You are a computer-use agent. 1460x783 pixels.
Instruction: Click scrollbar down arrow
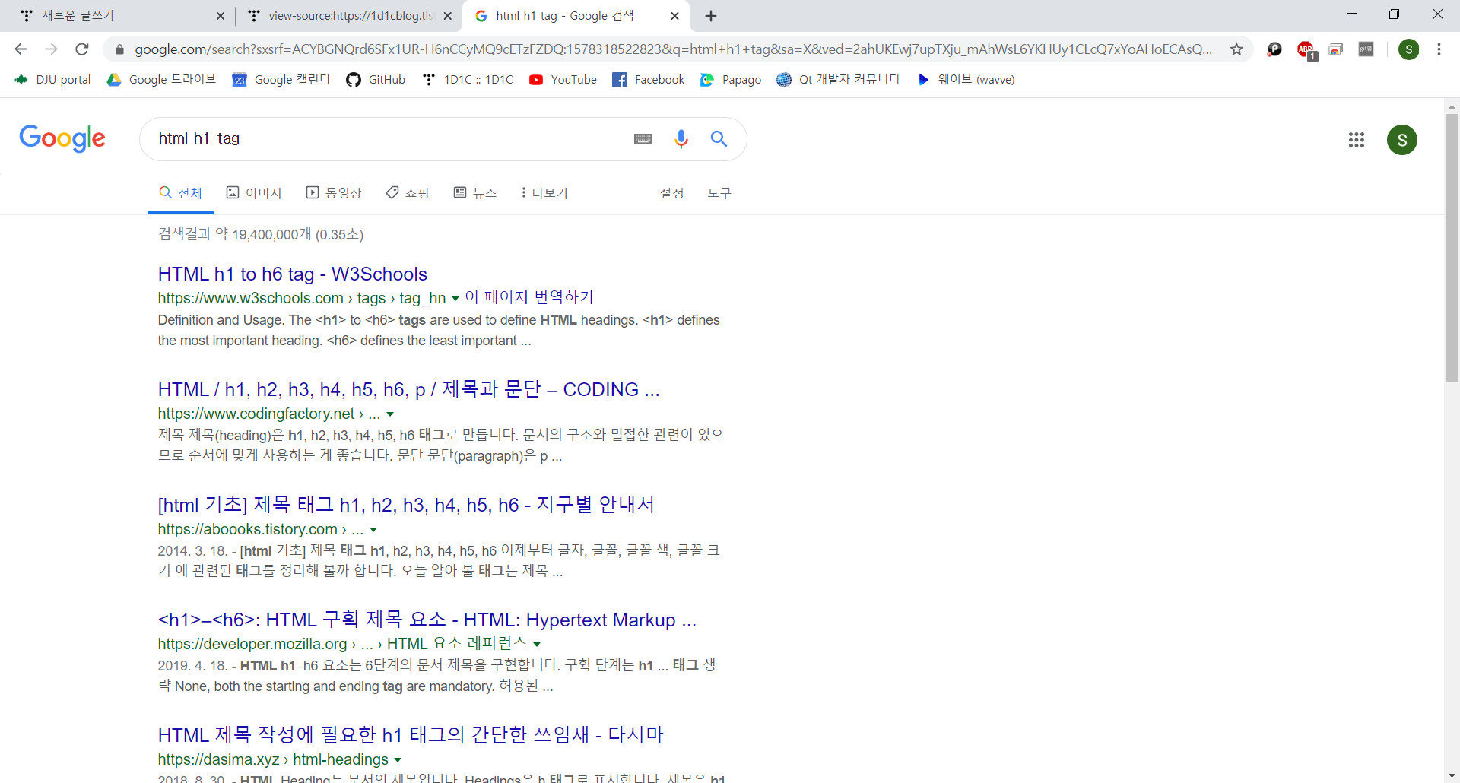pos(1452,775)
